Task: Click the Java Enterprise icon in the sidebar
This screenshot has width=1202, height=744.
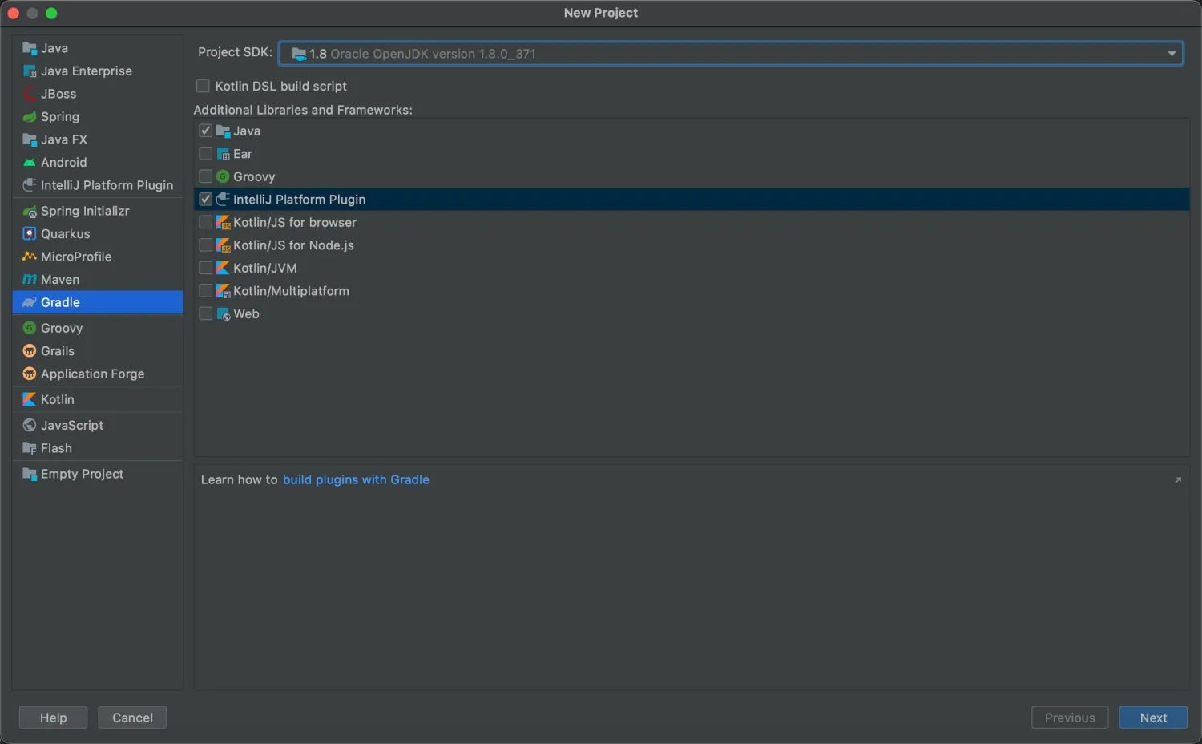Action: click(30, 71)
